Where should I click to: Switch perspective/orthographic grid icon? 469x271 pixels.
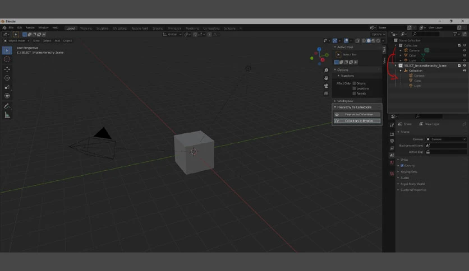(x=326, y=94)
